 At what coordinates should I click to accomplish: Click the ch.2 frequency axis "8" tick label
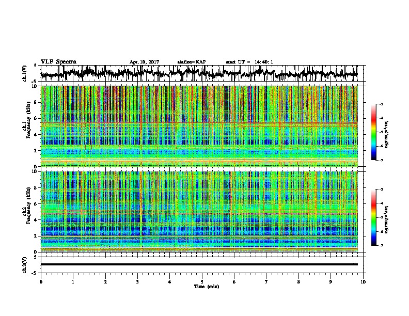(36, 188)
